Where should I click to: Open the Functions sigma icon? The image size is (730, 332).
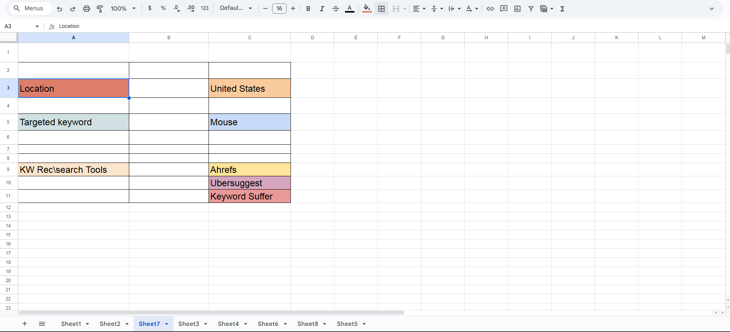562,8
